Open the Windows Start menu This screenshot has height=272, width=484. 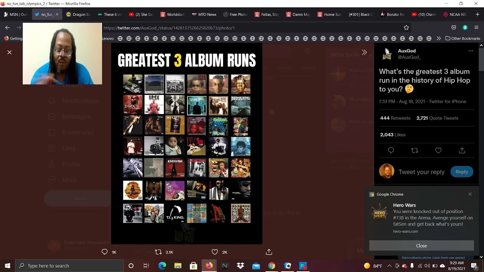coord(8,266)
